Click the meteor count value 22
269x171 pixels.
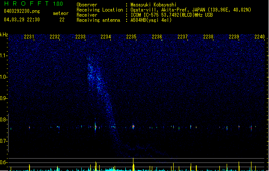[x=62, y=20]
